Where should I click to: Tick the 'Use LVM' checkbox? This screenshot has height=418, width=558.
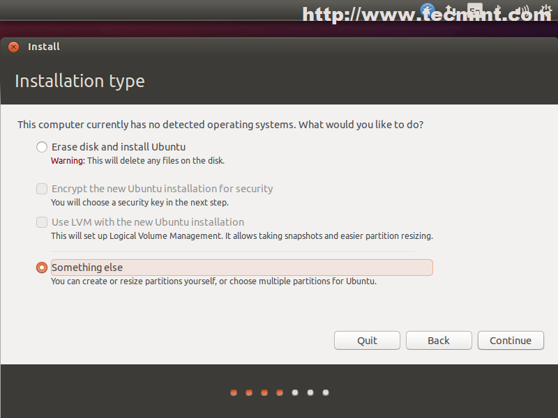click(x=42, y=222)
